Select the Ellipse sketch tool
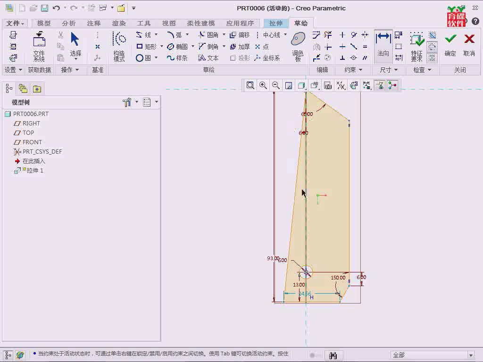Viewport: 483px width, 362px height. (177, 47)
